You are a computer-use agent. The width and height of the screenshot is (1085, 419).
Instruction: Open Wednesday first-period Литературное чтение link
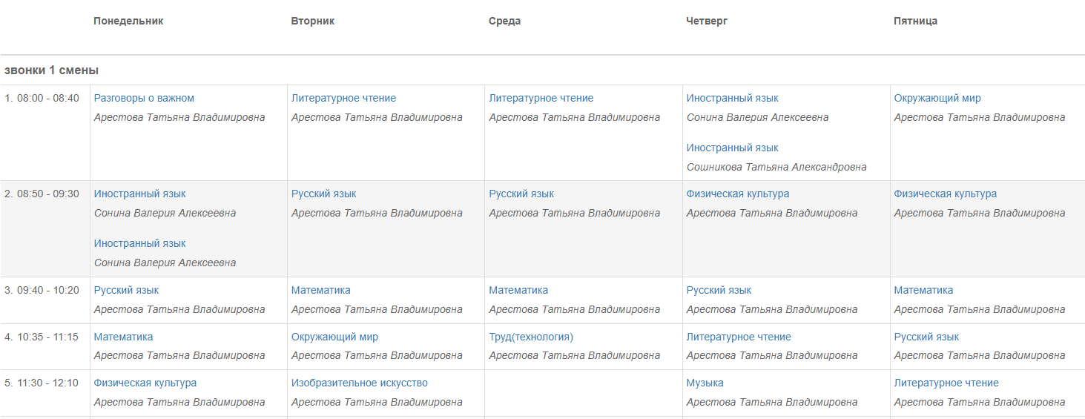(541, 98)
